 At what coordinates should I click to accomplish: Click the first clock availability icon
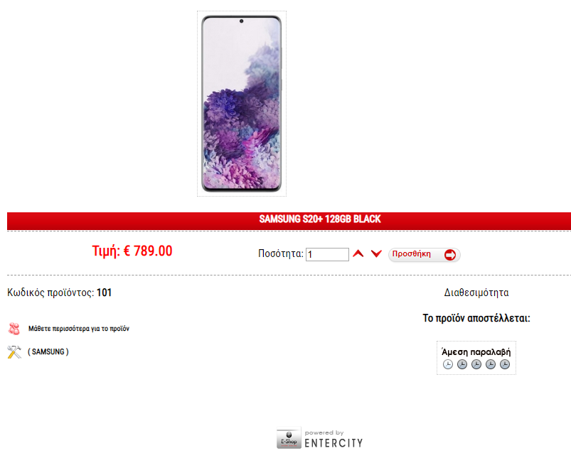pyautogui.click(x=448, y=364)
